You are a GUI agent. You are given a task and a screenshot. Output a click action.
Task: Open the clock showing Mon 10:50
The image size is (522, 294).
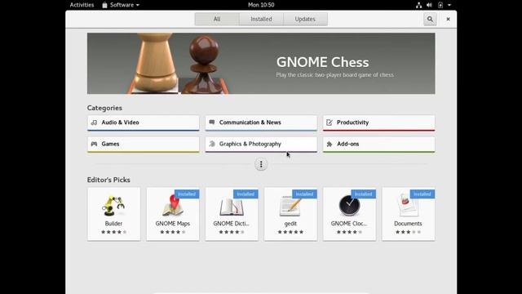[x=261, y=5]
